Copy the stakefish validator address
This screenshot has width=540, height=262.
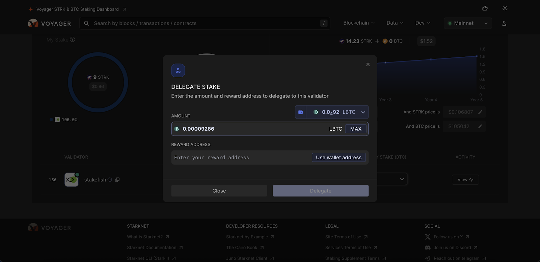(x=117, y=180)
